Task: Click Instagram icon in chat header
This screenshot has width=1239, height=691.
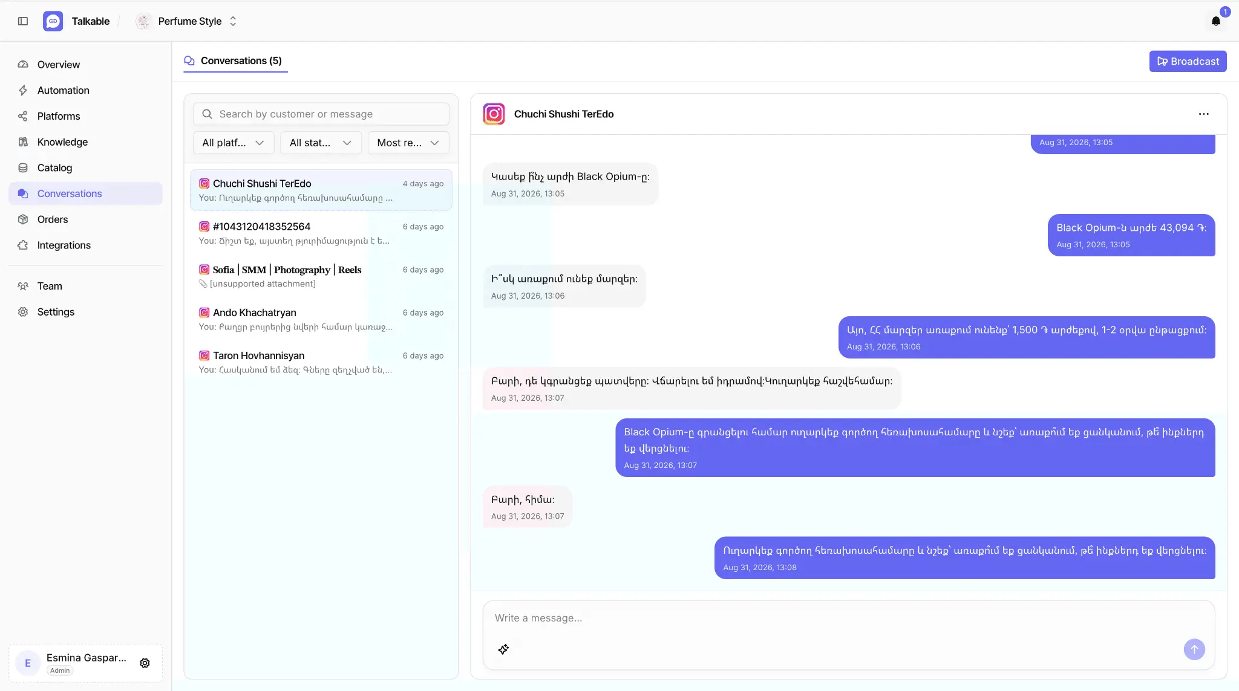Action: pos(494,114)
